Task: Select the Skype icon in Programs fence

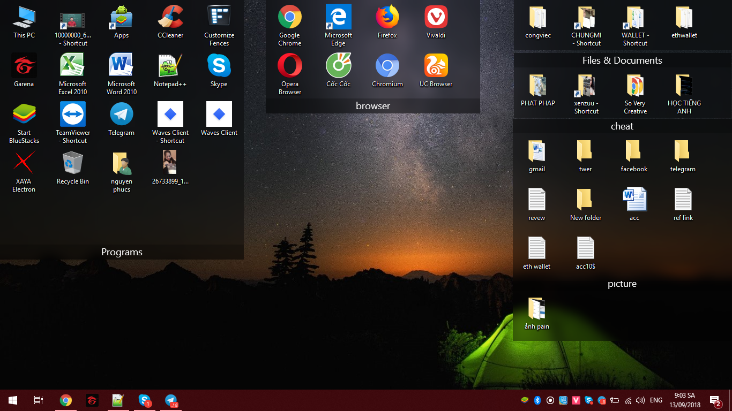Action: 219,71
